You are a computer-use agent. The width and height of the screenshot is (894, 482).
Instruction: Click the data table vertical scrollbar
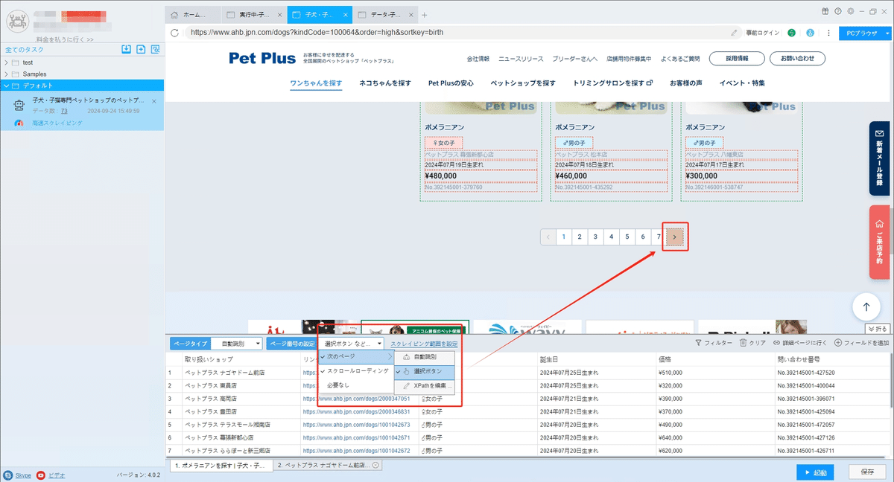[x=890, y=379]
